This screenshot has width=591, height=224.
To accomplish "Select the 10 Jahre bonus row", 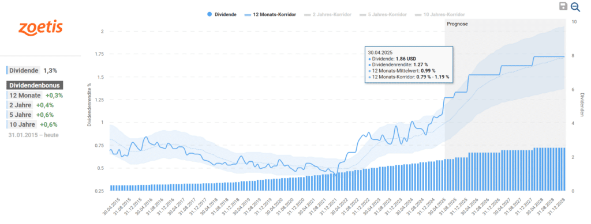I will click(32, 124).
